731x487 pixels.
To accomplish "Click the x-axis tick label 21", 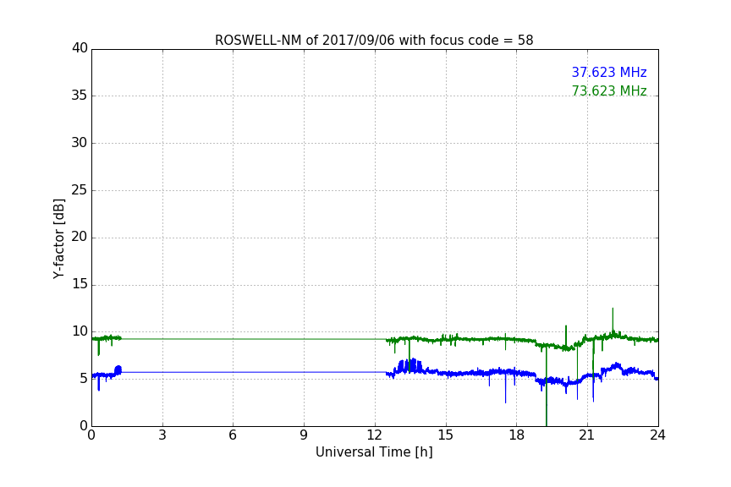I will click(x=587, y=435).
